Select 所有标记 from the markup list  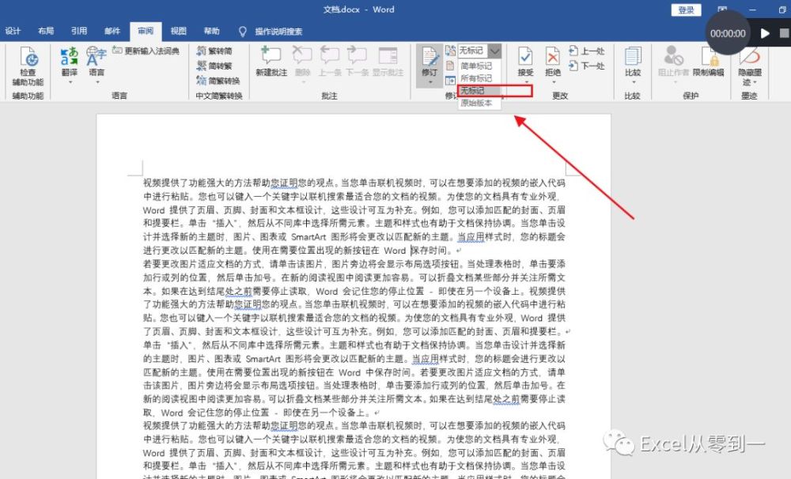tap(476, 78)
